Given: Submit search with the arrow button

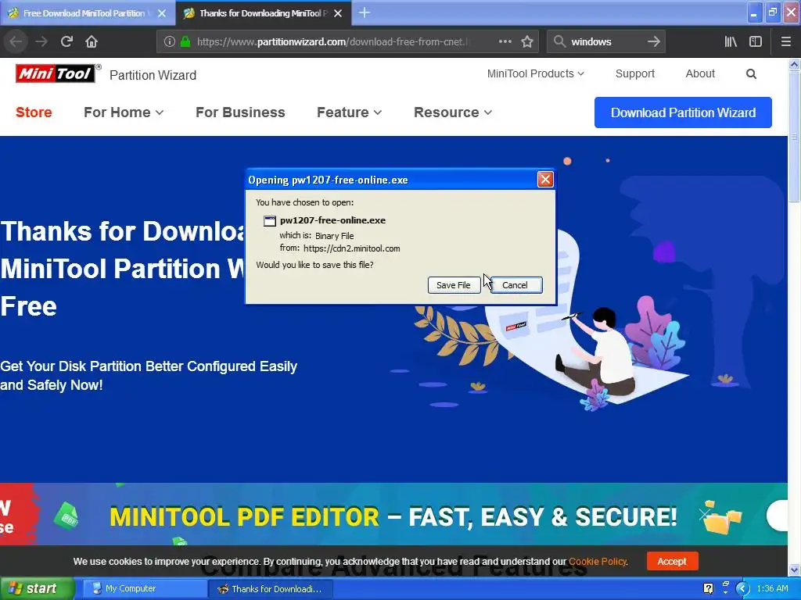Looking at the screenshot, I should (x=653, y=41).
